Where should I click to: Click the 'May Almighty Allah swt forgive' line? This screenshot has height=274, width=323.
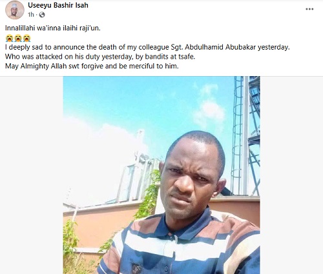92,66
